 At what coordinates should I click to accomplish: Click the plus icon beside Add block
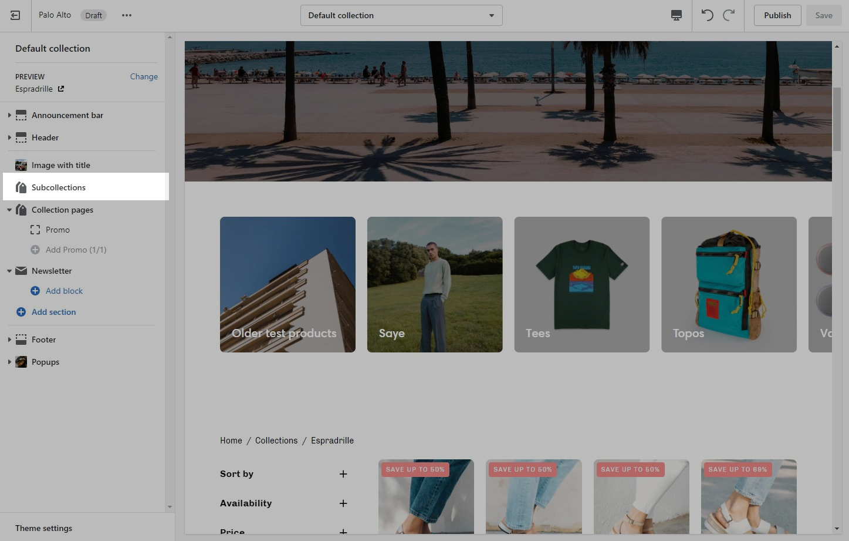click(x=35, y=291)
